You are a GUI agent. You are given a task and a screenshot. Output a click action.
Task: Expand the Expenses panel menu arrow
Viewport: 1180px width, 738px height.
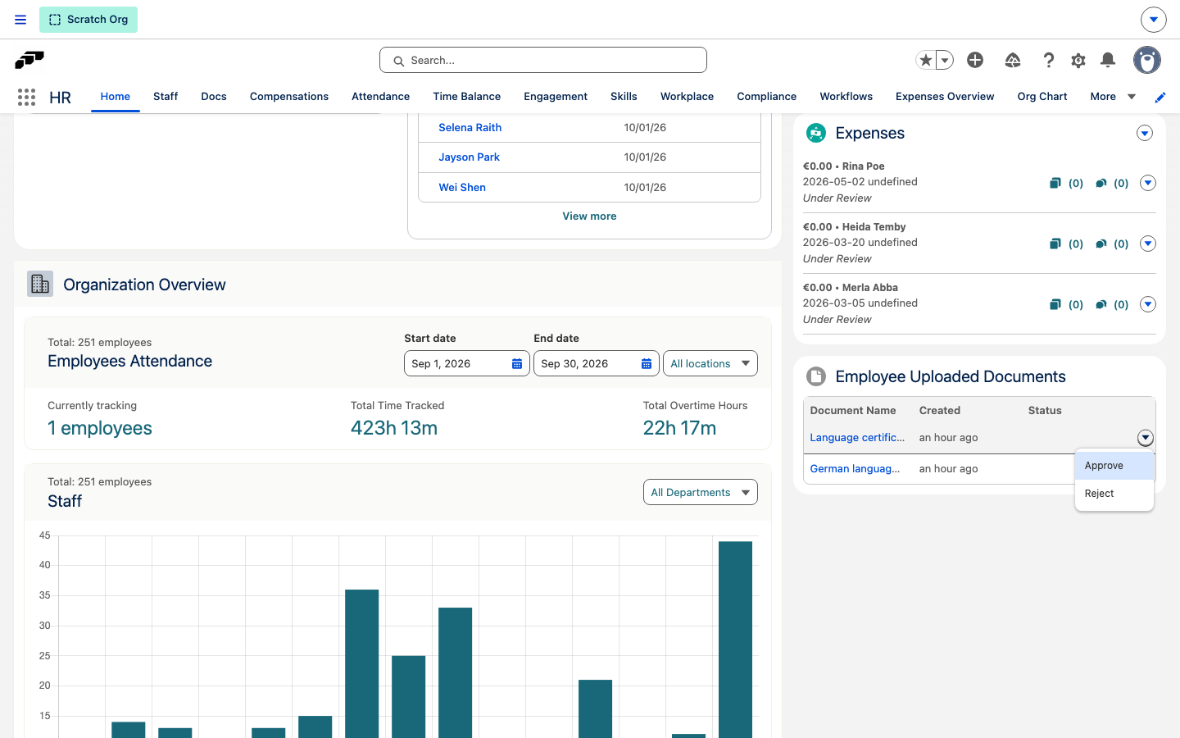[x=1145, y=133]
